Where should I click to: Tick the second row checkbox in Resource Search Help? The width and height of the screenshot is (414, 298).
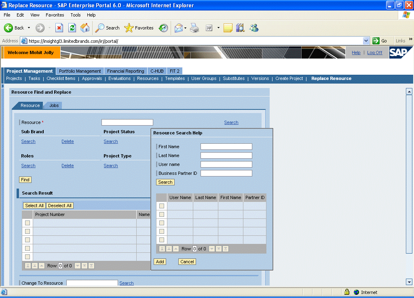click(162, 214)
